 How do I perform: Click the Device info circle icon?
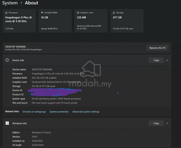tap(7, 60)
